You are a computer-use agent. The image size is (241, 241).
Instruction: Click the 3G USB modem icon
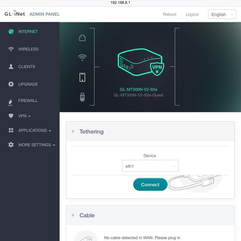tap(82, 97)
